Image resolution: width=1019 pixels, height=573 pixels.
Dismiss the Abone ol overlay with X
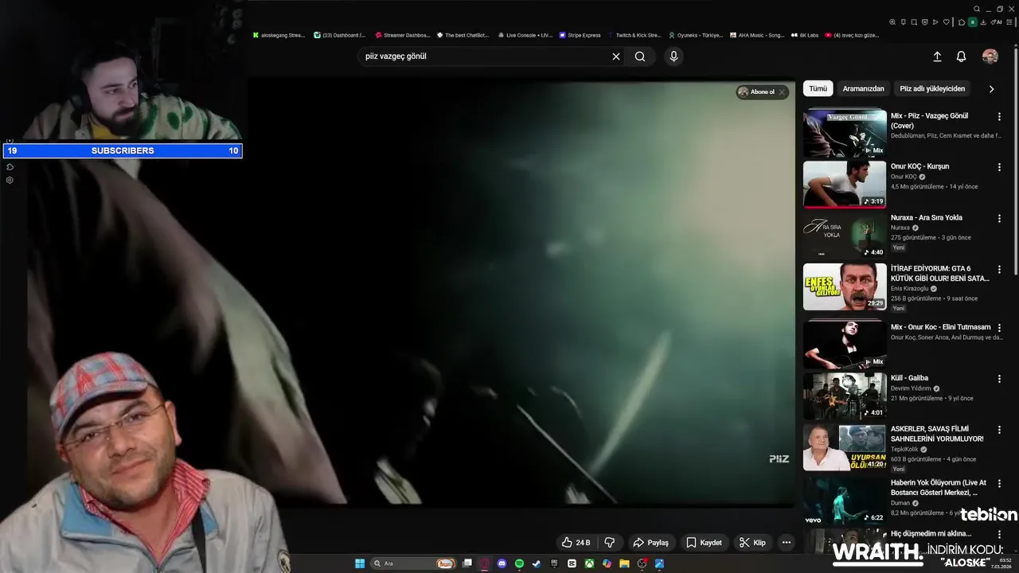tap(782, 92)
